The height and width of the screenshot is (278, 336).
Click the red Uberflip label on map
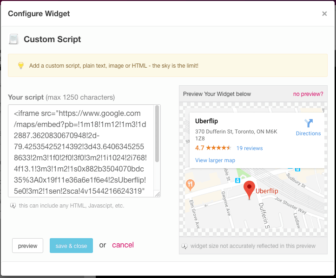[267, 191]
